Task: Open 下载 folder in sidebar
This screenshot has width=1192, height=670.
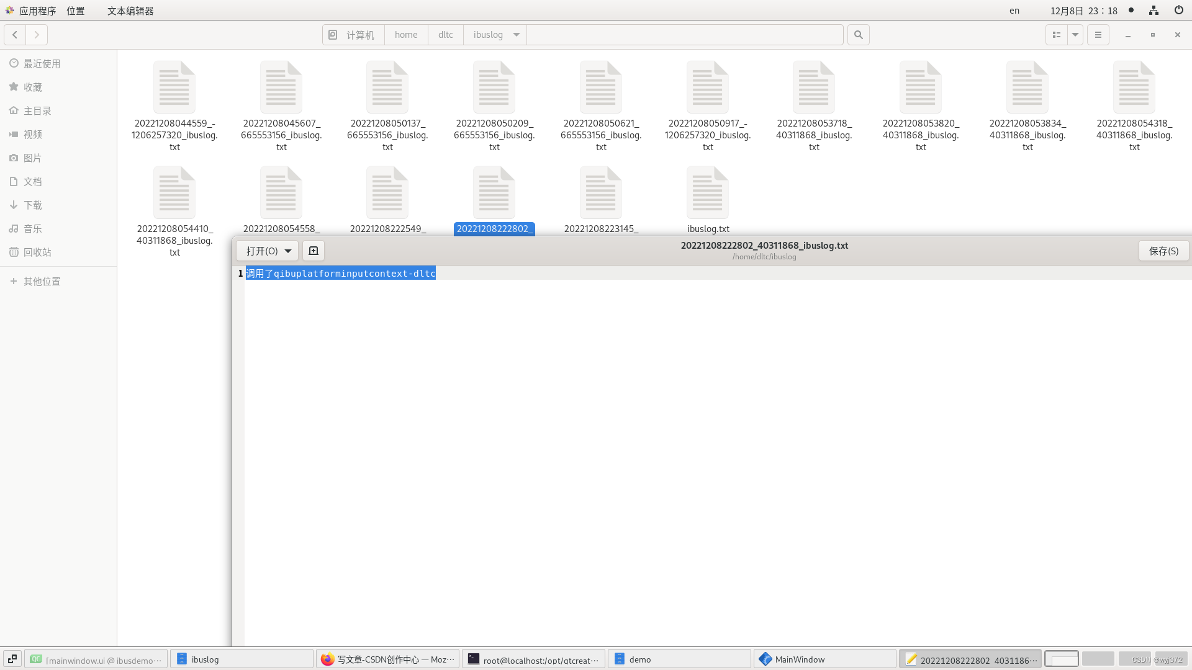Action: click(32, 205)
